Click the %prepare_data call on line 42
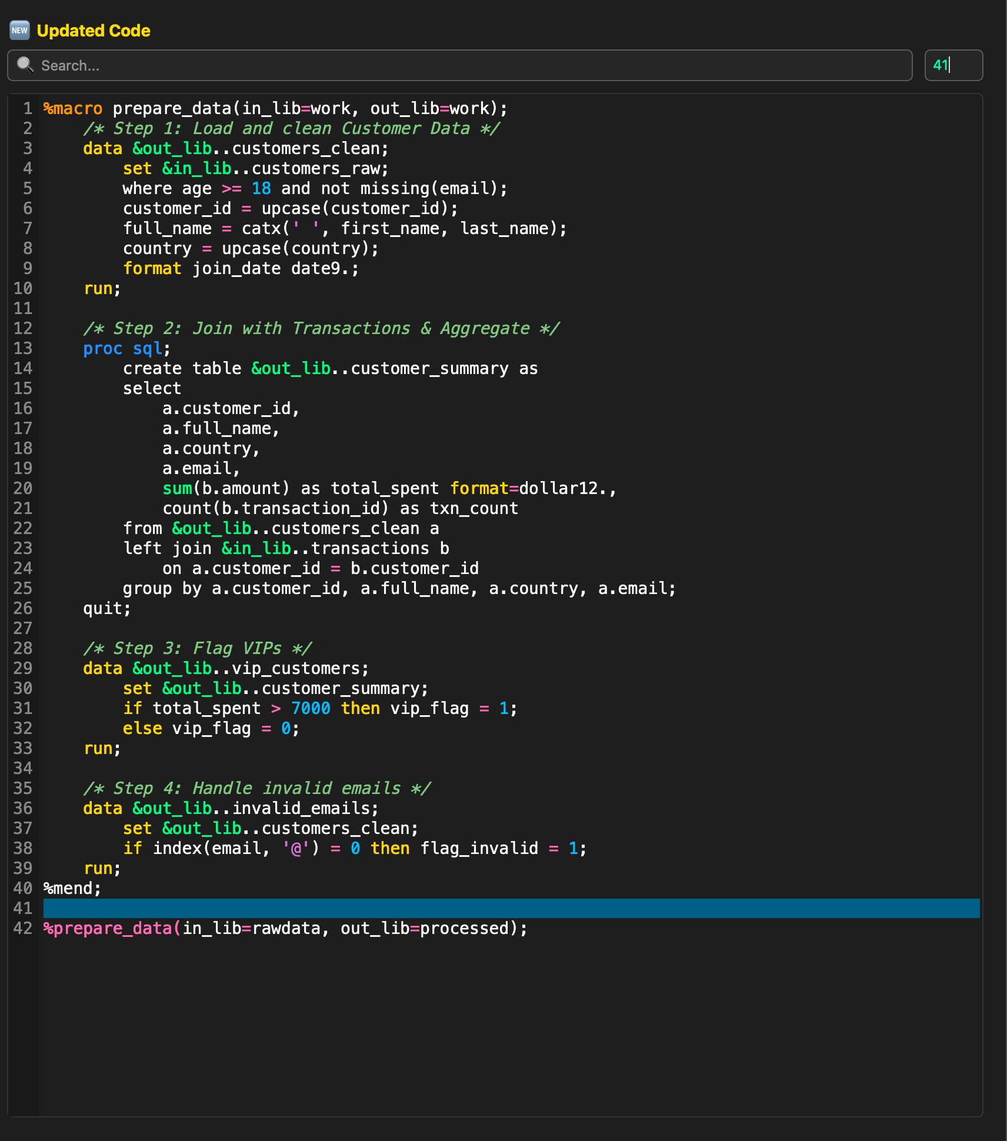The image size is (1007, 1141). [x=108, y=928]
